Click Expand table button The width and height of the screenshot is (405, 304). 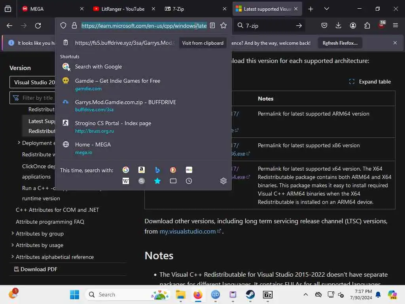point(370,82)
